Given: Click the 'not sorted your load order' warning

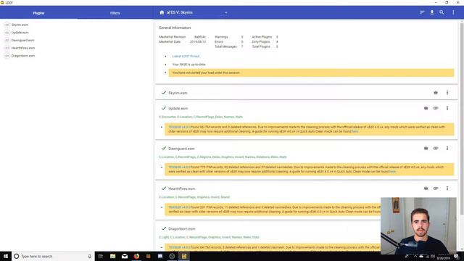Looking at the screenshot, I should pyautogui.click(x=311, y=72).
